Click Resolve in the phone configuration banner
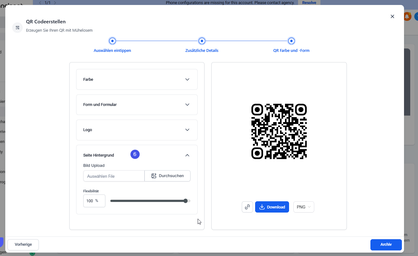The height and width of the screenshot is (256, 418). coord(309,3)
